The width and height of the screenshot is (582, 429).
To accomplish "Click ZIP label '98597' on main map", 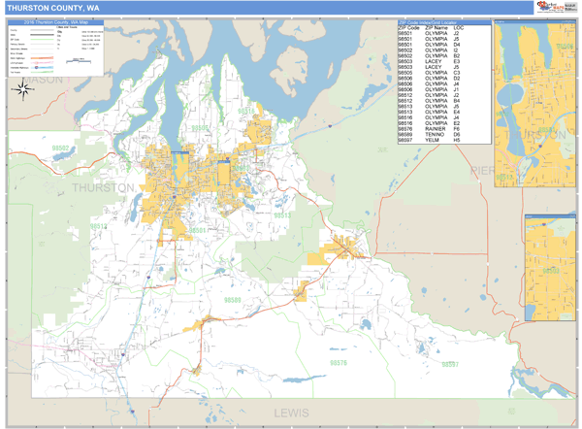I will tap(450, 364).
